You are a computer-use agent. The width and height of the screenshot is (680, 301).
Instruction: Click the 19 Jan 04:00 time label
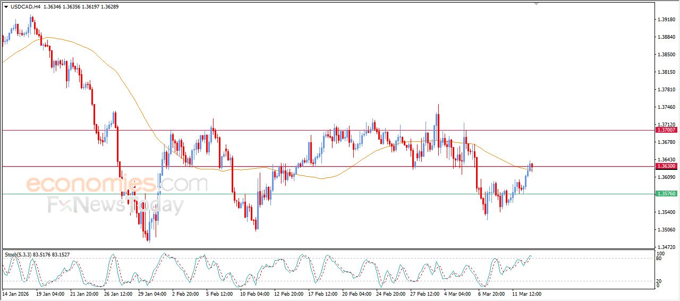(x=50, y=293)
